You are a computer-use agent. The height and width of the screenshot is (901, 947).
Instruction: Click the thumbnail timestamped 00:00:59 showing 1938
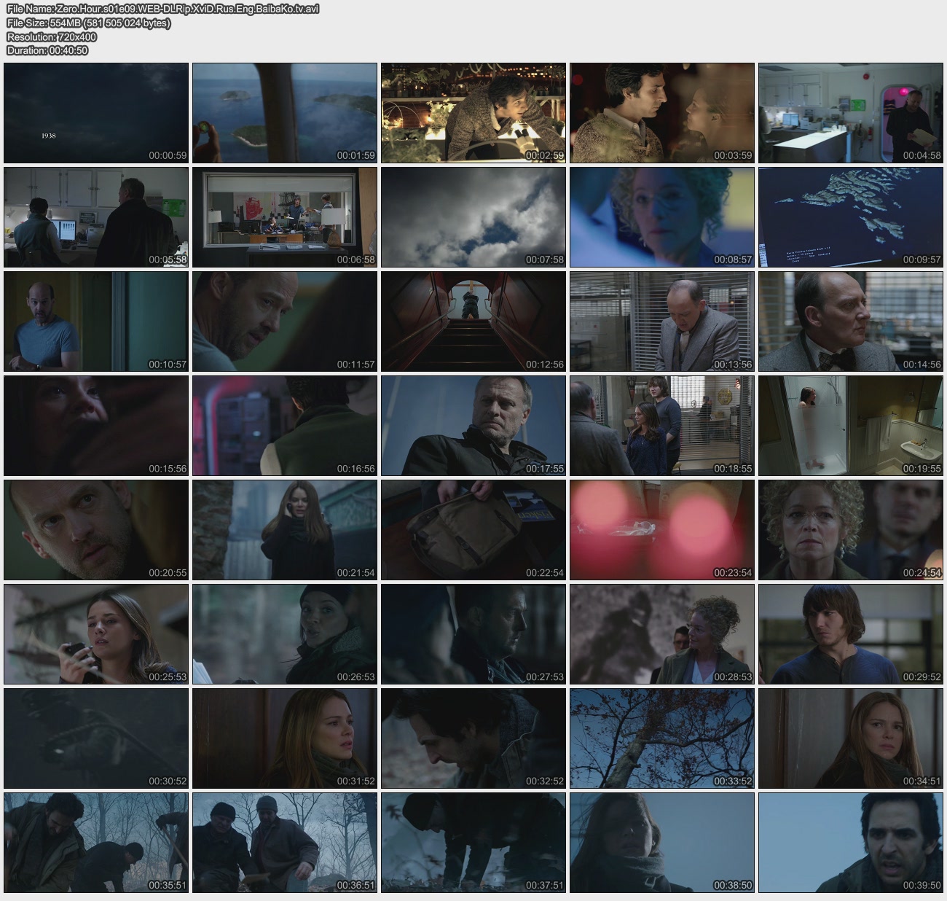(x=96, y=113)
